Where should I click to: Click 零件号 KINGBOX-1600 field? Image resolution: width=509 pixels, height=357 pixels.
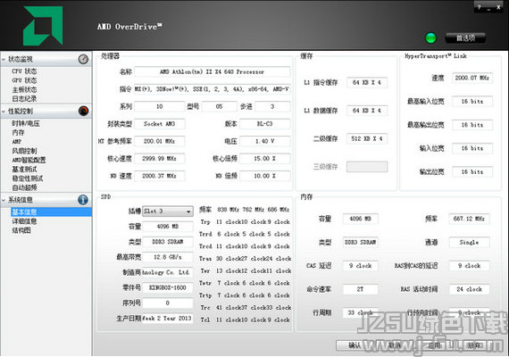(x=168, y=287)
